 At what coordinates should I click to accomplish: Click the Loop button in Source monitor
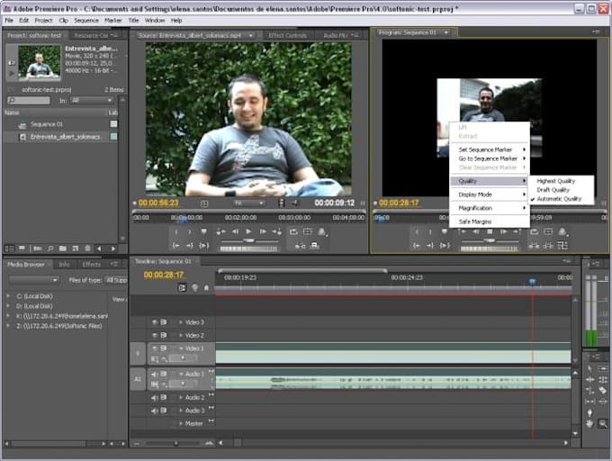[295, 231]
